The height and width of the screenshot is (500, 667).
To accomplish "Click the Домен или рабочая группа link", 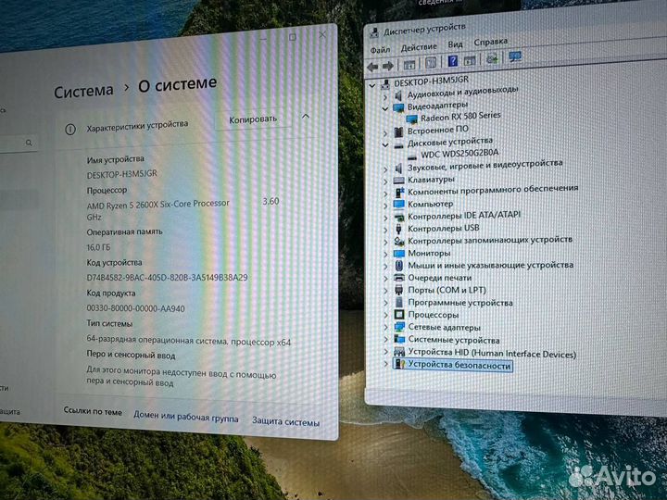I will tap(185, 418).
